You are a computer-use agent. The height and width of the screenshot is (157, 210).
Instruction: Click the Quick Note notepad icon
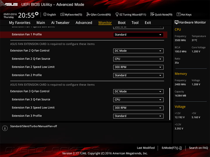click(152, 14)
